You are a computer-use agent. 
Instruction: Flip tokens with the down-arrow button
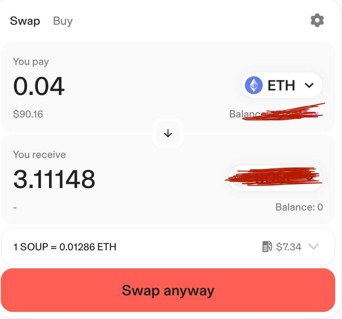[x=168, y=133]
